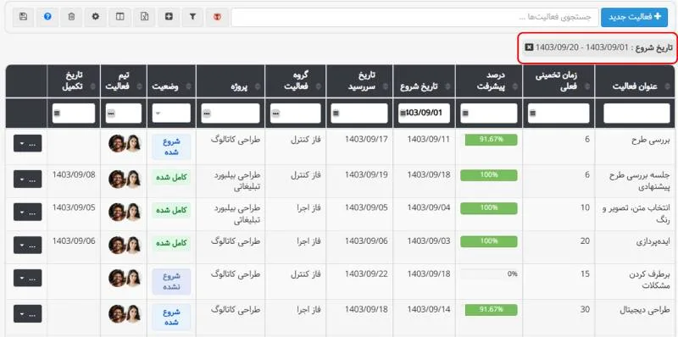Click the بررسی طرح activity title
This screenshot has height=337, width=678.
652,141
